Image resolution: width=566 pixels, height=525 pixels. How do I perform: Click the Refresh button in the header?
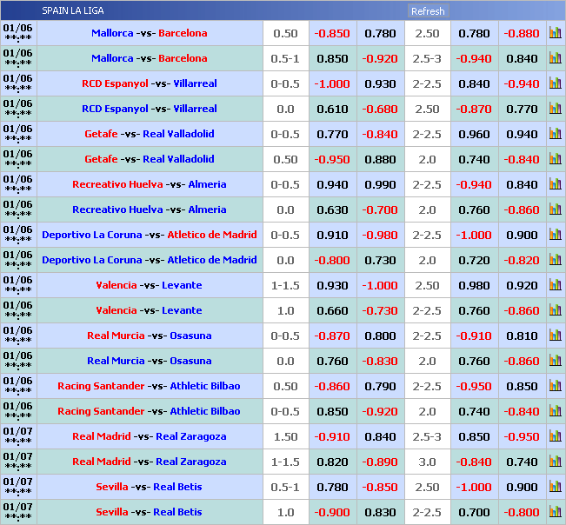[x=427, y=11]
